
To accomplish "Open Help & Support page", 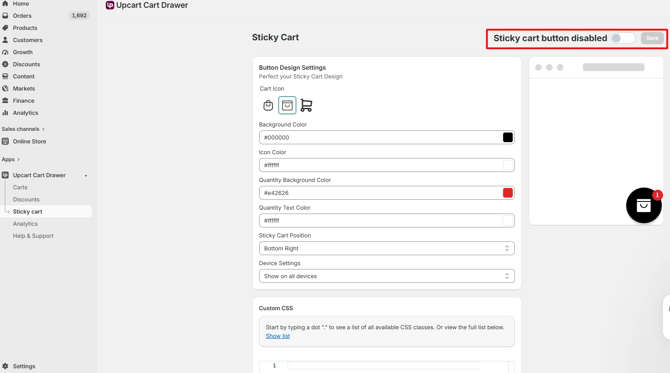I will coord(33,236).
